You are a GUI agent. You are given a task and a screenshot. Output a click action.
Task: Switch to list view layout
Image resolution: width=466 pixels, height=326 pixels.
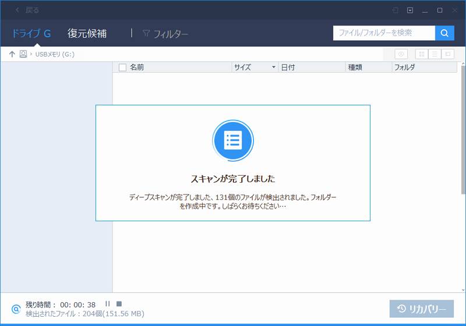click(x=435, y=54)
